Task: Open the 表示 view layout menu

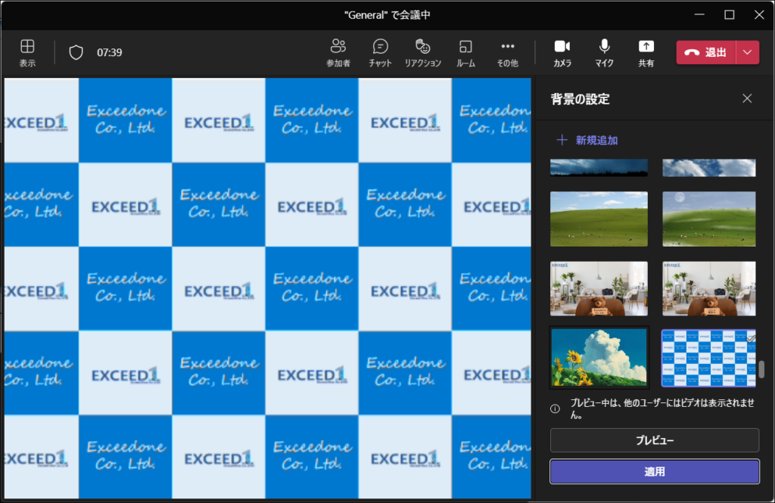Action: [x=27, y=52]
